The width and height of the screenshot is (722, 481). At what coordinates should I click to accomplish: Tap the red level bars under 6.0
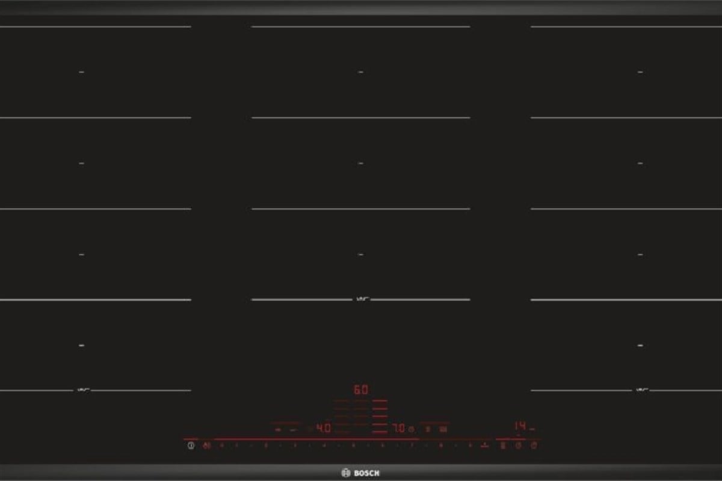361,415
